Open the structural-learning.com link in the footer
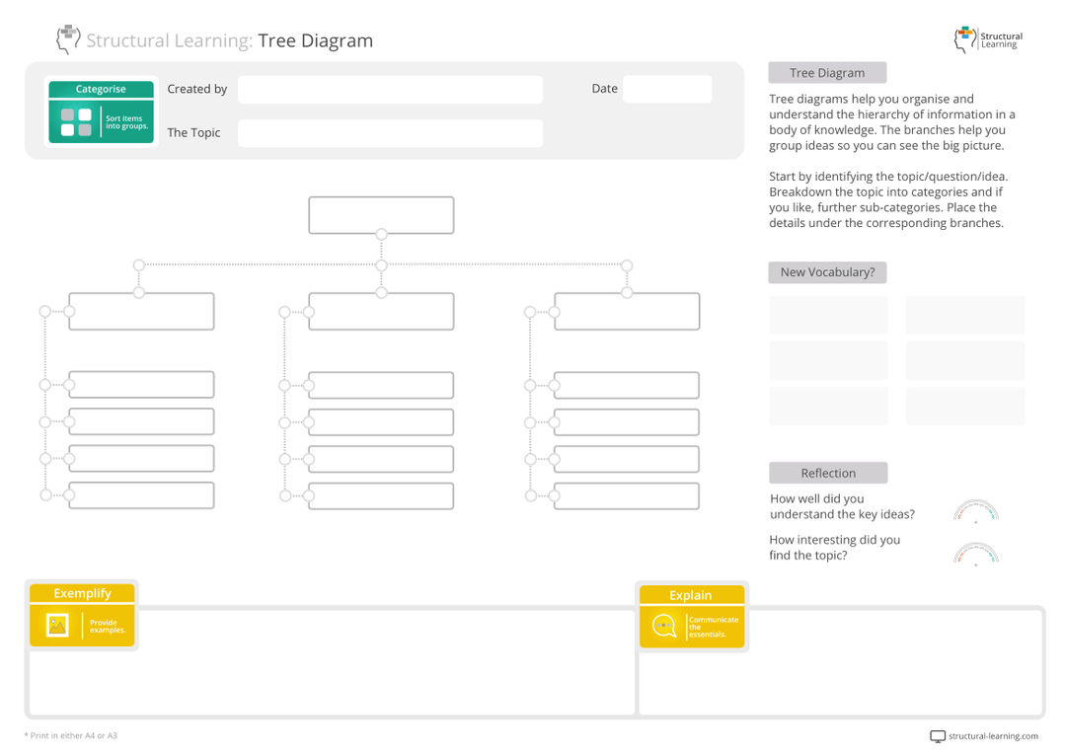1066x754 pixels. pyautogui.click(x=994, y=736)
